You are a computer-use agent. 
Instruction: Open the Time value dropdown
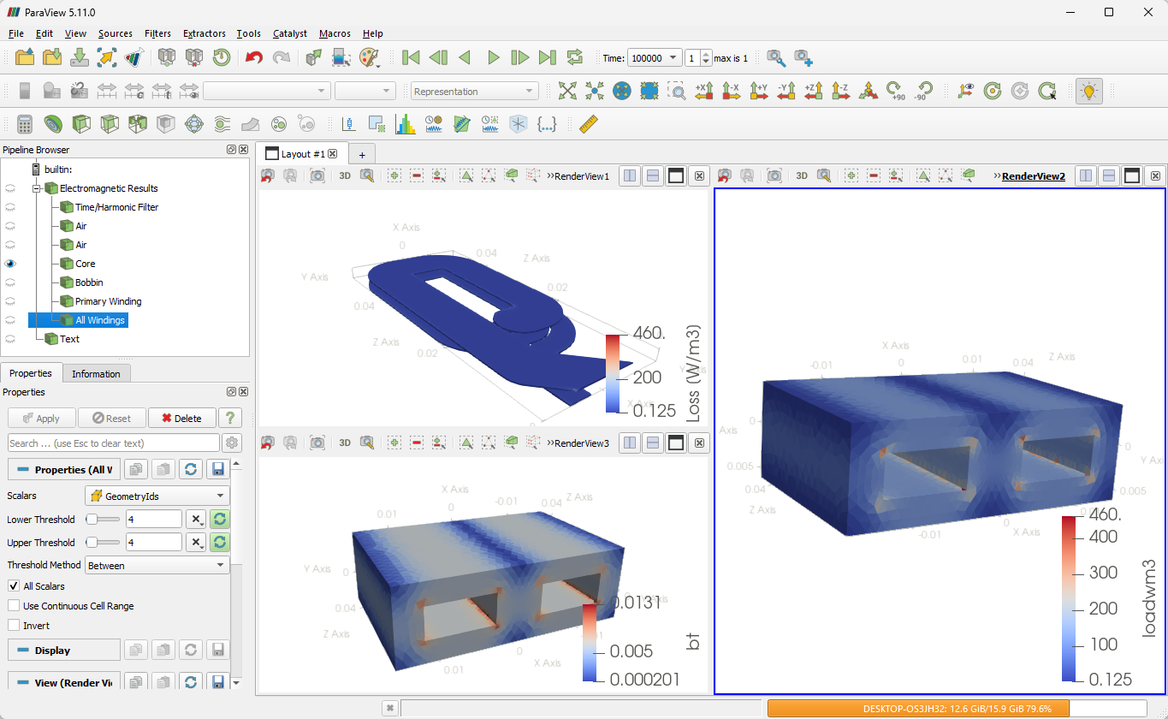click(x=655, y=58)
